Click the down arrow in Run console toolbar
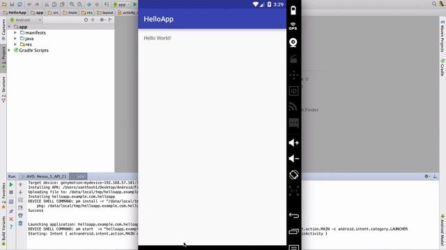Viewport: 446px width, 250px height. (x=20, y=192)
